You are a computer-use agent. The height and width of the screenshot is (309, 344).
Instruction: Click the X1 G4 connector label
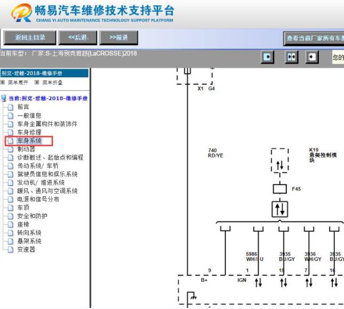pyautogui.click(x=206, y=89)
